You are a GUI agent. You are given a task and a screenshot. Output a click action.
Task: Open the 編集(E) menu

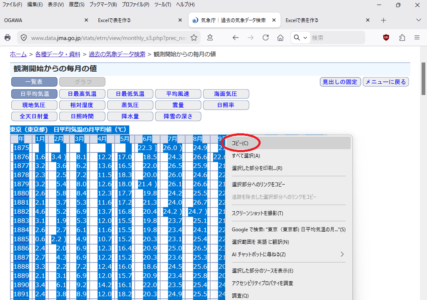point(35,5)
